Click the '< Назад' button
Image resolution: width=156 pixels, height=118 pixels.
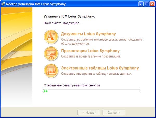(89, 113)
